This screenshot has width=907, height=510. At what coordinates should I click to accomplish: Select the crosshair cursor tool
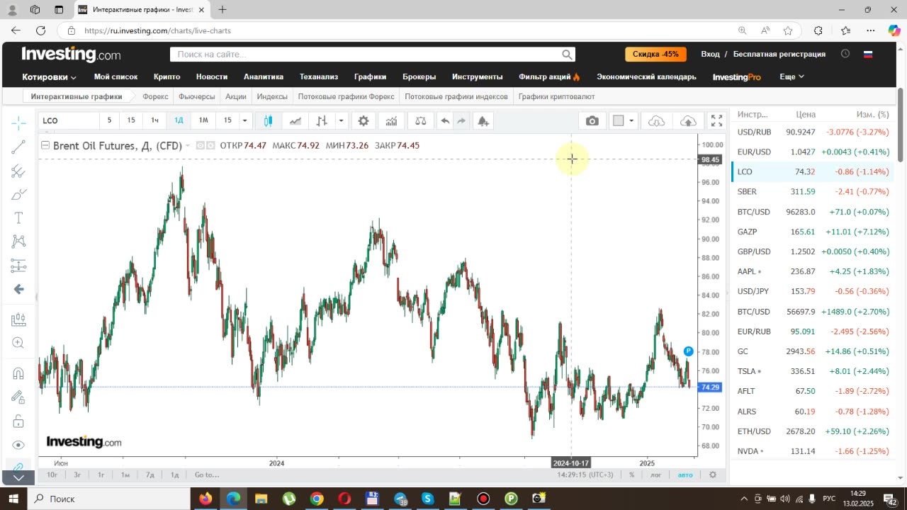[x=18, y=123]
